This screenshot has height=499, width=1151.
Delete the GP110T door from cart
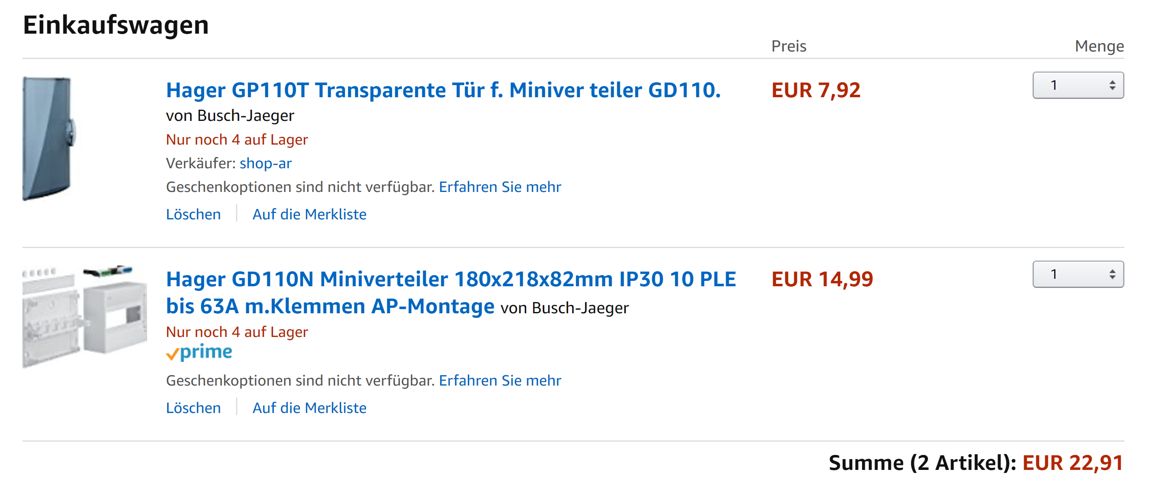click(193, 214)
